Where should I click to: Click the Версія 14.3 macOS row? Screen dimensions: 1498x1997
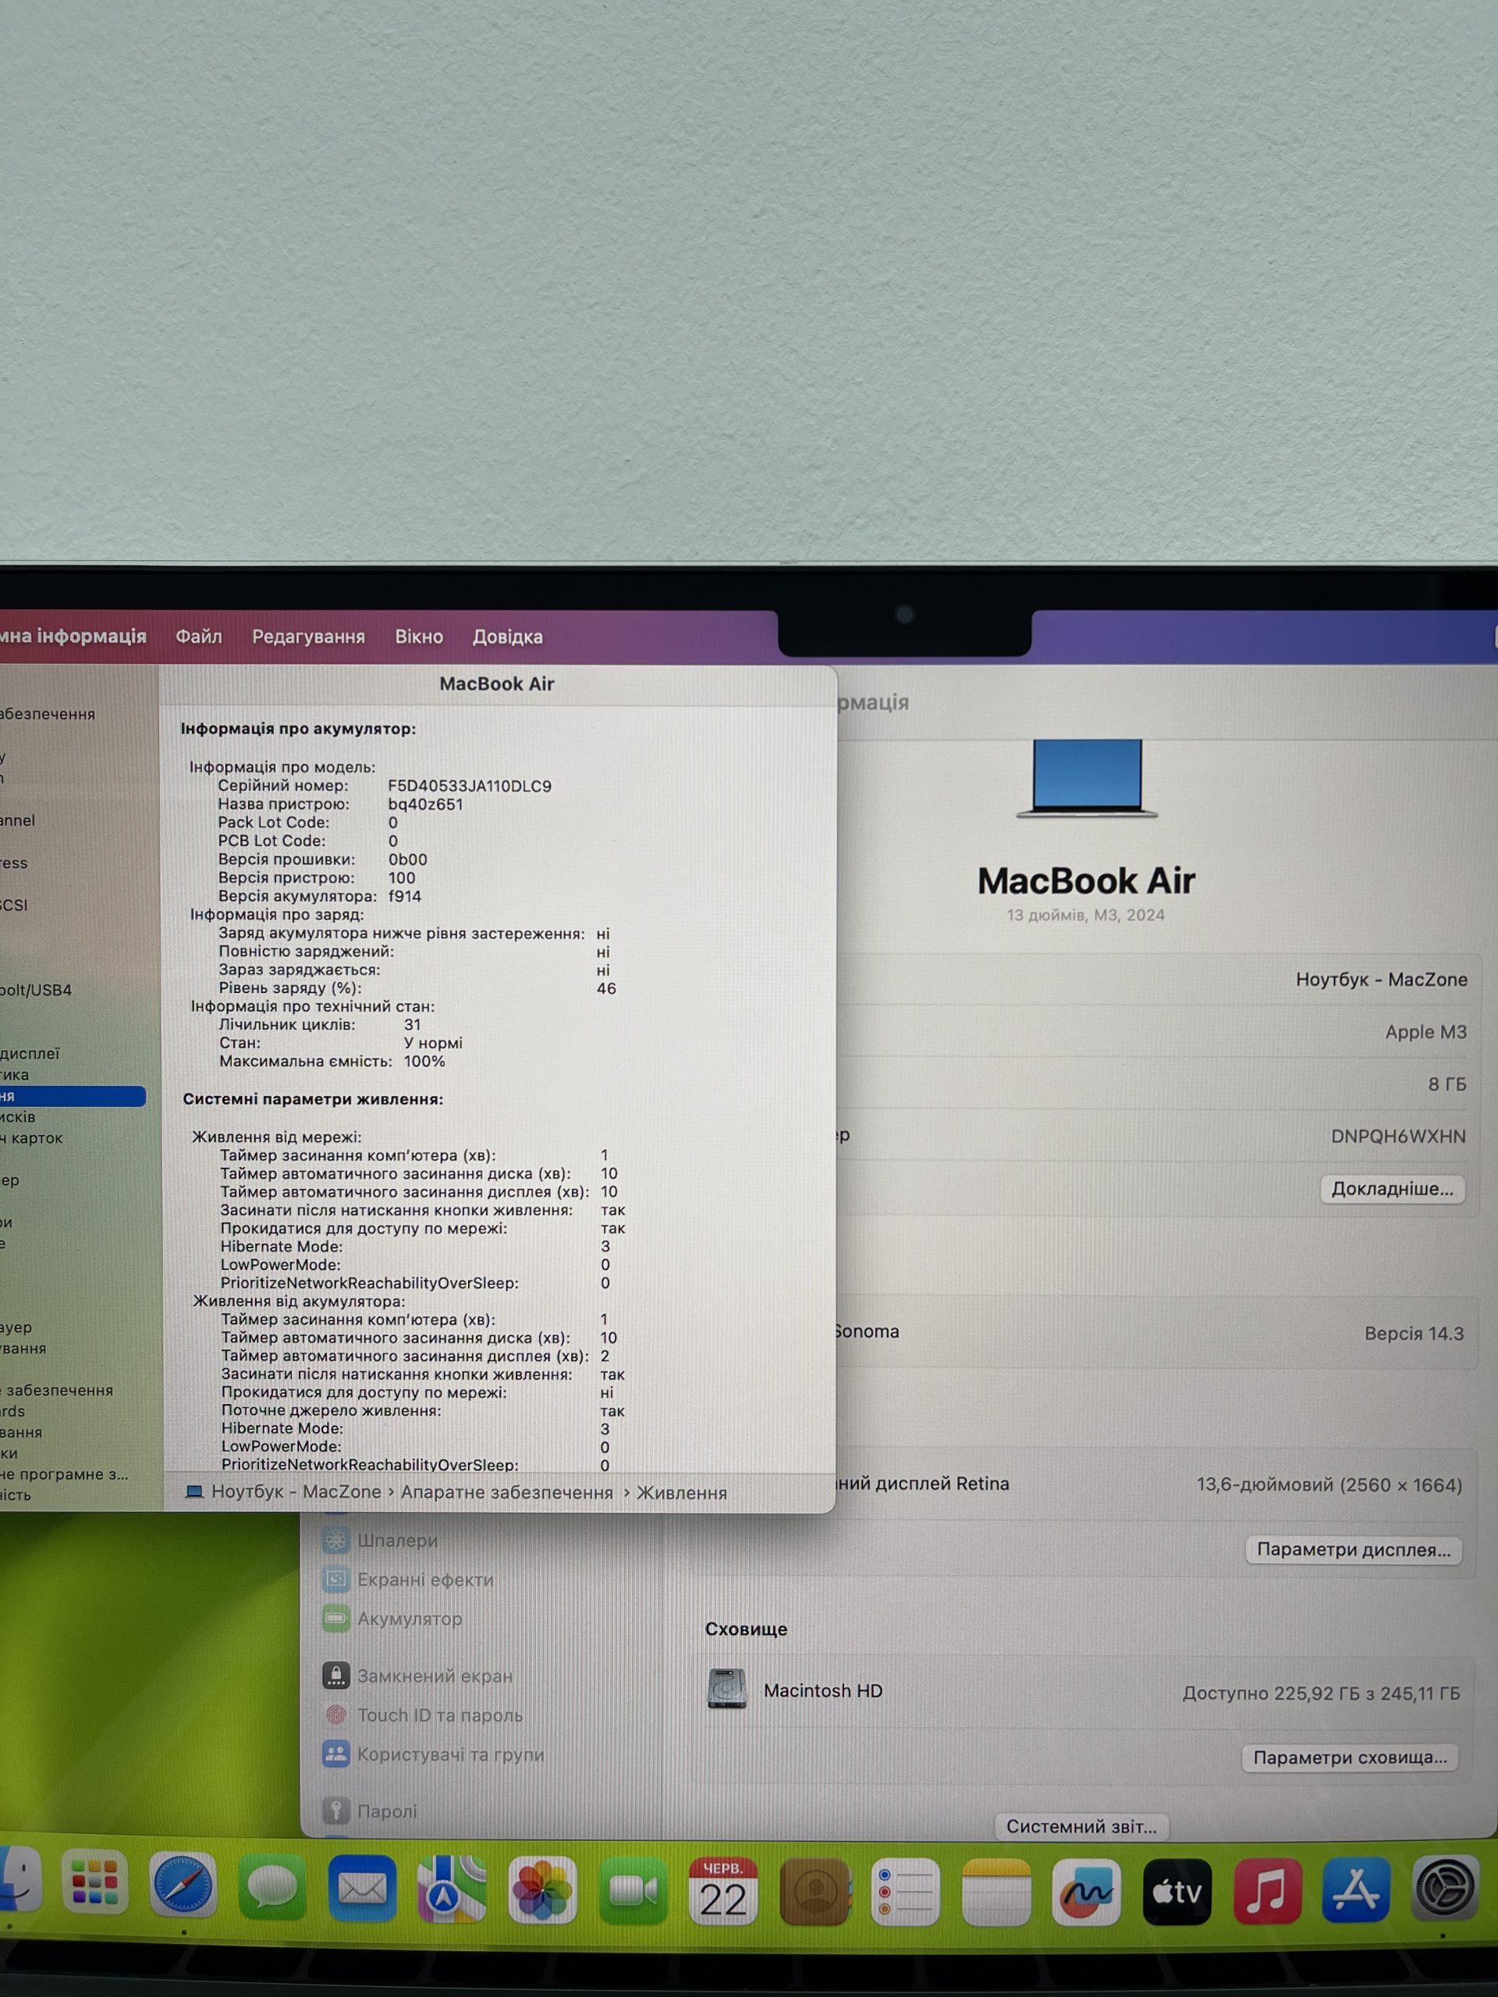1155,1332
